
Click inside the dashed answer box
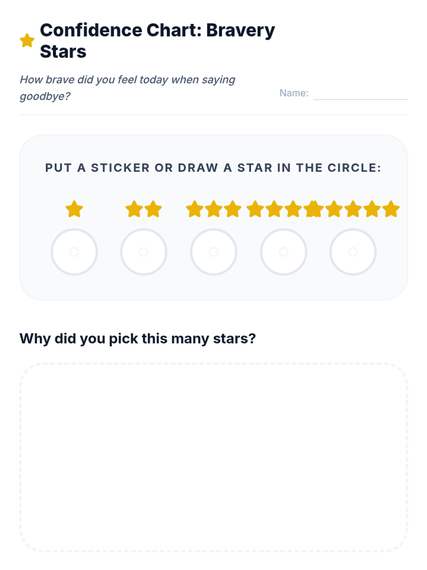tap(213, 457)
